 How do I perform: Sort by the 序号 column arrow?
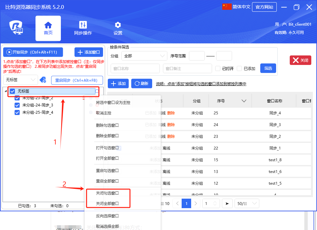tap(244, 101)
